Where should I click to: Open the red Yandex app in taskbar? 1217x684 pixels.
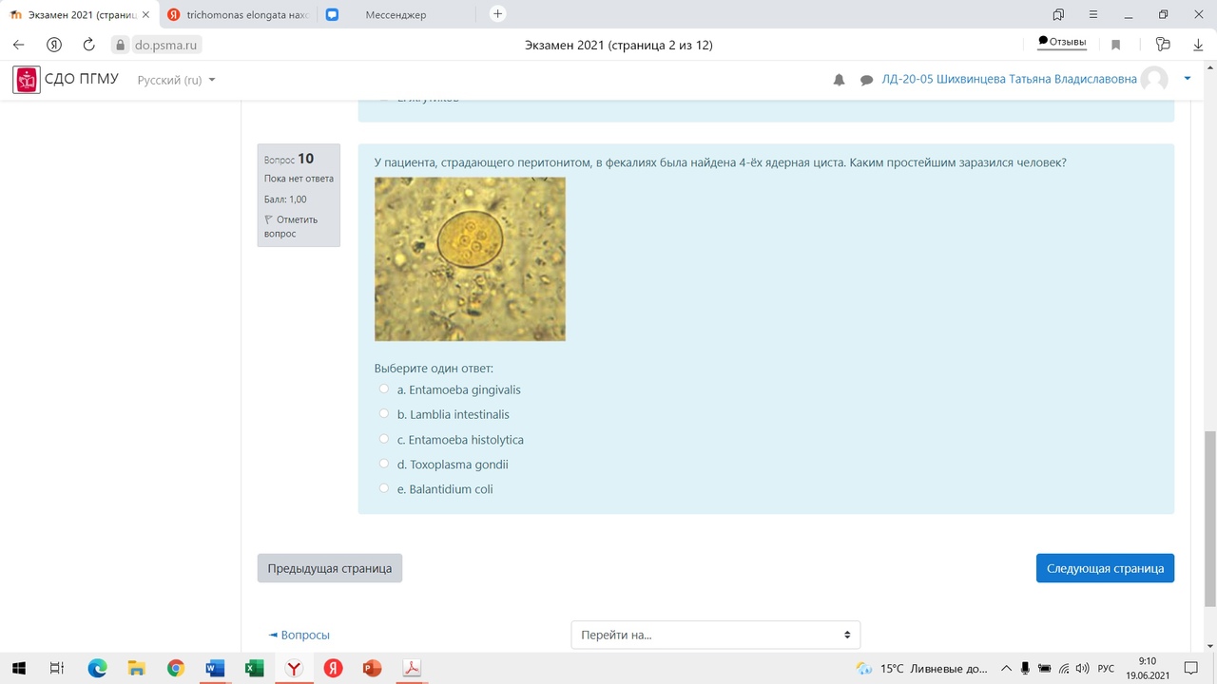tap(333, 668)
